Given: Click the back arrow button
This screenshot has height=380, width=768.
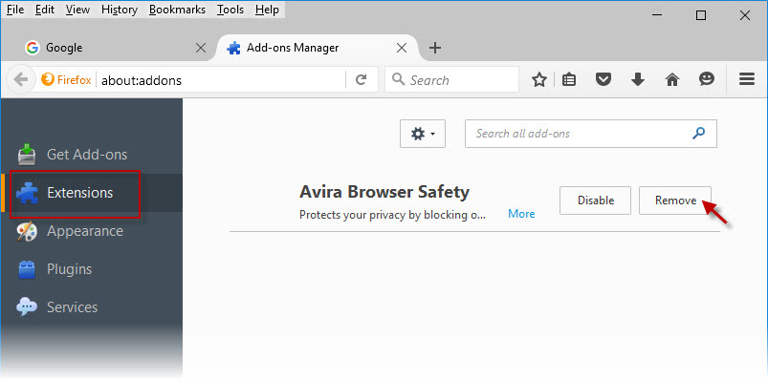Looking at the screenshot, I should click(x=21, y=79).
